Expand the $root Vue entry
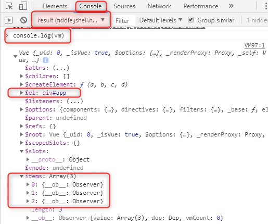The image size is (268, 224). pos(21,134)
